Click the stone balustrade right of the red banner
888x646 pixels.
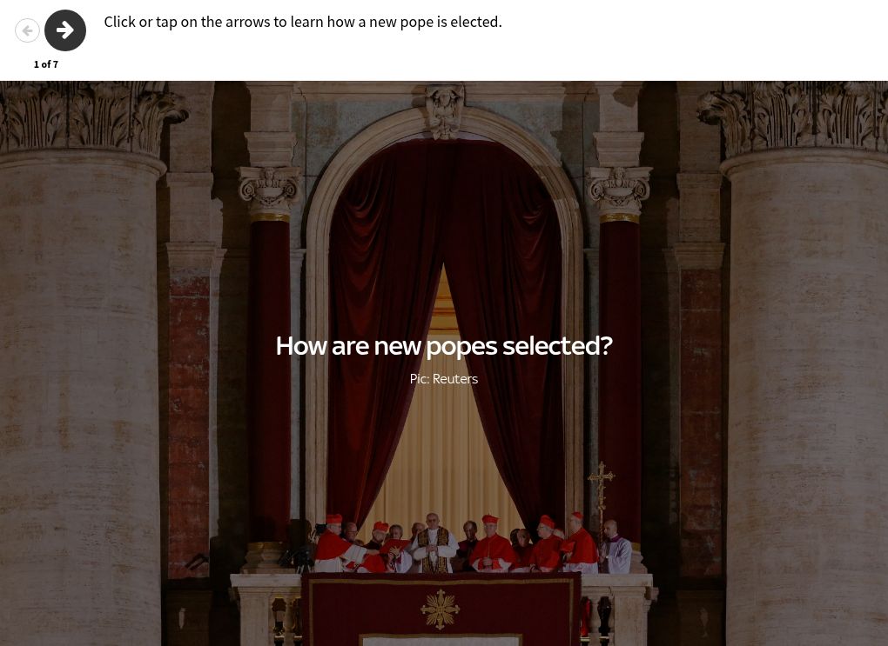point(616,611)
